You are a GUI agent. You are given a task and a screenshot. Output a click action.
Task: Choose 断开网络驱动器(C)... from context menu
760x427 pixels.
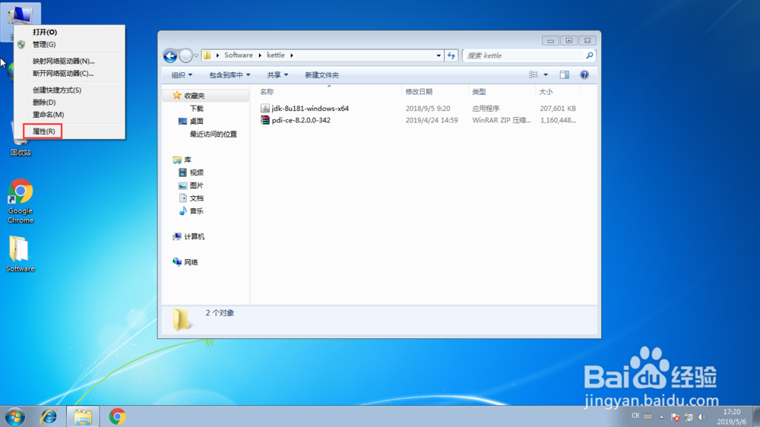click(x=69, y=73)
